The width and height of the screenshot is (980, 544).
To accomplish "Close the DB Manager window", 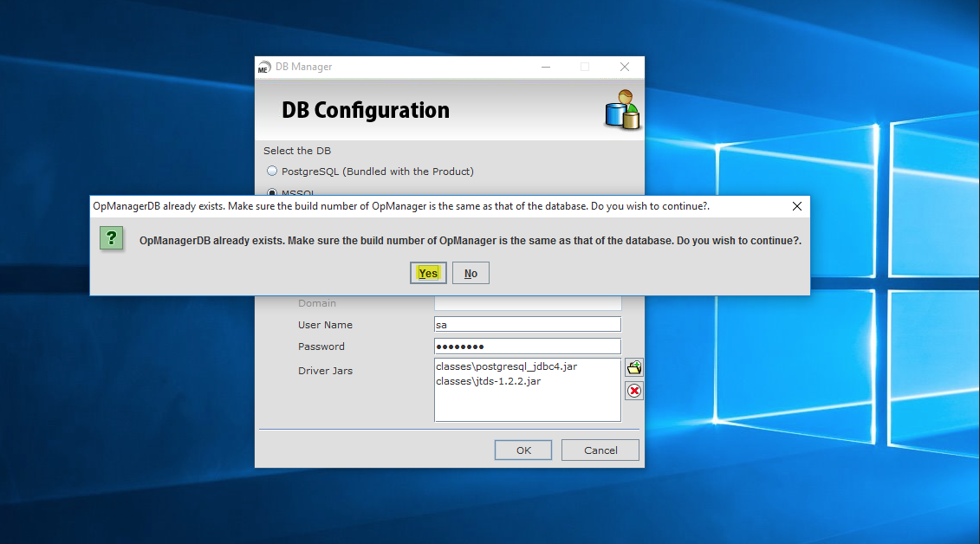I will [x=625, y=67].
